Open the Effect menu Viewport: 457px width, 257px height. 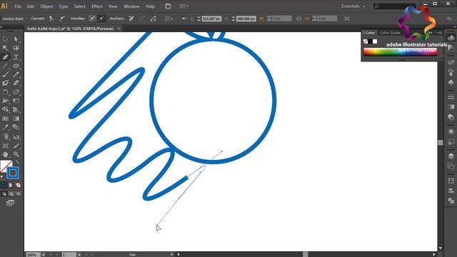[97, 6]
